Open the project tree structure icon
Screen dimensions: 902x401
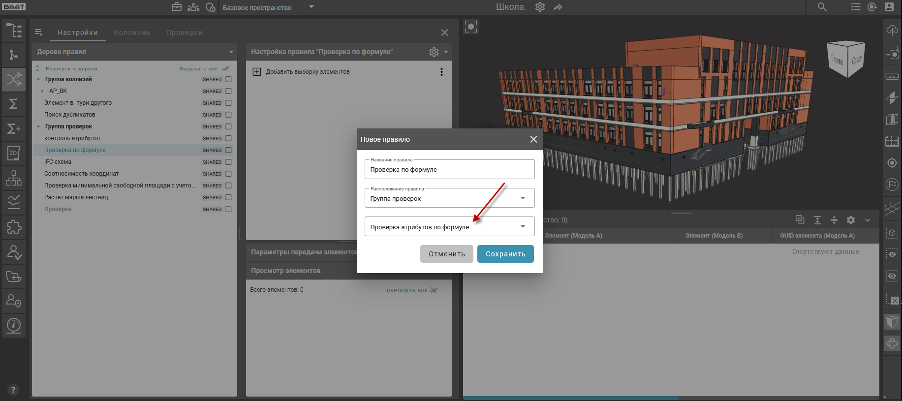(14, 31)
